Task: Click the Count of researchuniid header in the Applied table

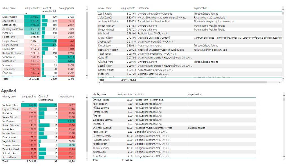Action: [46, 98]
